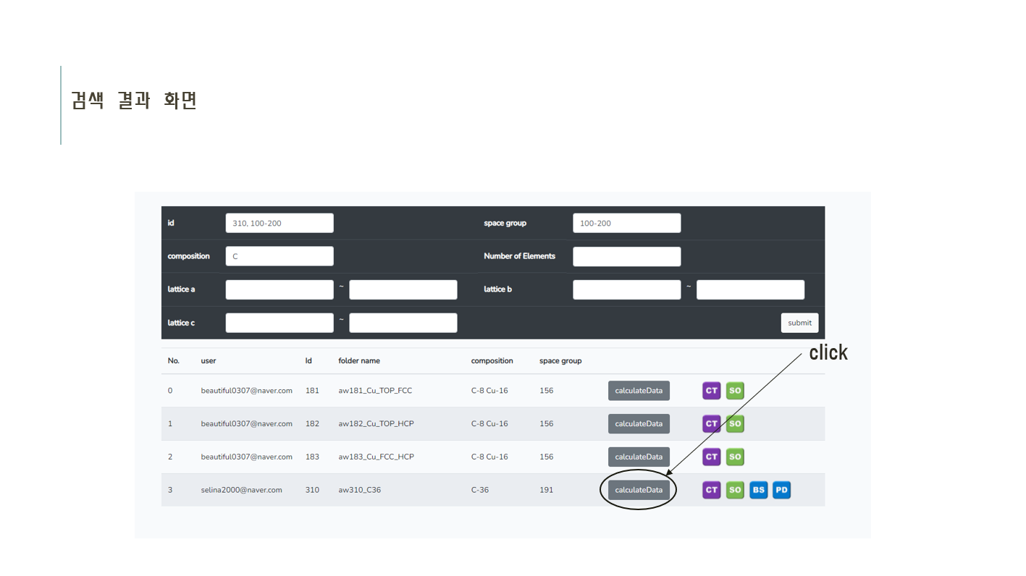This screenshot has height=576, width=1026.
Task: Click calculateData for aw182_Cu_TOP_HCP
Action: (x=639, y=424)
